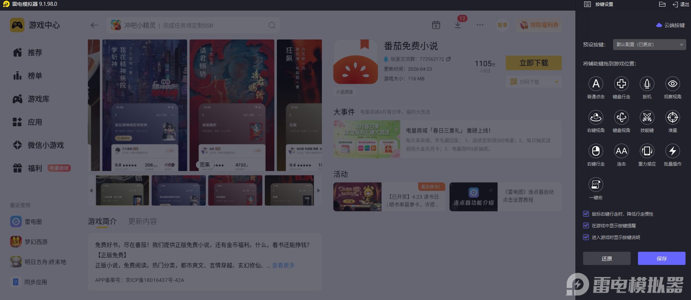691x300 pixels.
Task: Select the 扳机 trigger key icon
Action: click(x=647, y=84)
